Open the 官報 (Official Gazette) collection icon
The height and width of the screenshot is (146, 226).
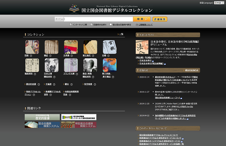(x=109, y=47)
